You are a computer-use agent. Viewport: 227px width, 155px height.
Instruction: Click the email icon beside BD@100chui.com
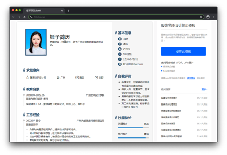pos(120,64)
